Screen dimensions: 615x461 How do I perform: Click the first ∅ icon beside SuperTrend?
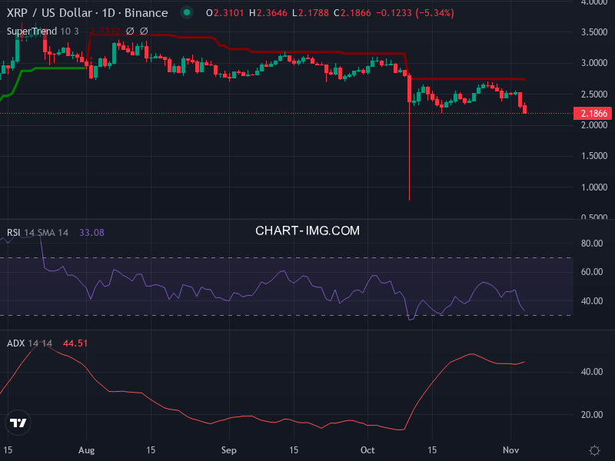(x=130, y=32)
